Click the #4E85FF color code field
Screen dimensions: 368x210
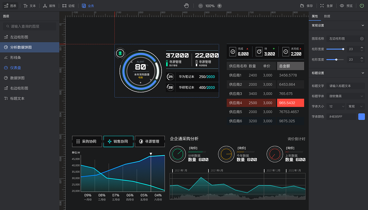coord(341,117)
